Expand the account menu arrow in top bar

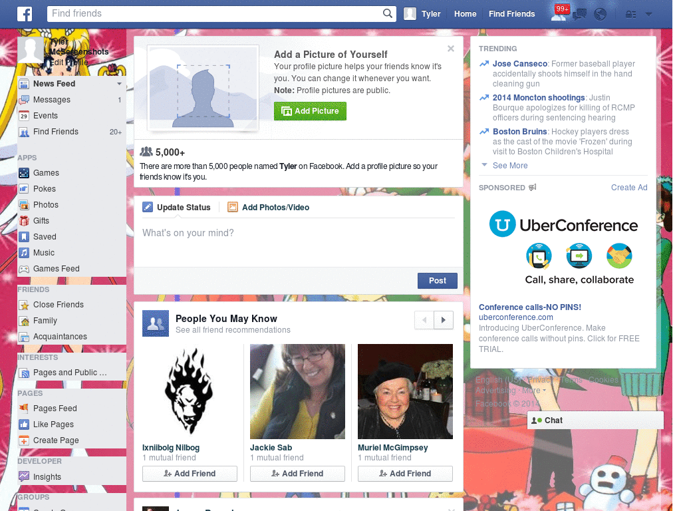649,15
